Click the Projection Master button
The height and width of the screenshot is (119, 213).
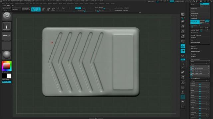pos(7,9)
